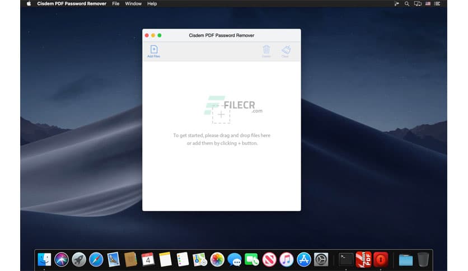
Task: Click the Add Files toolbar icon
Action: (x=154, y=52)
